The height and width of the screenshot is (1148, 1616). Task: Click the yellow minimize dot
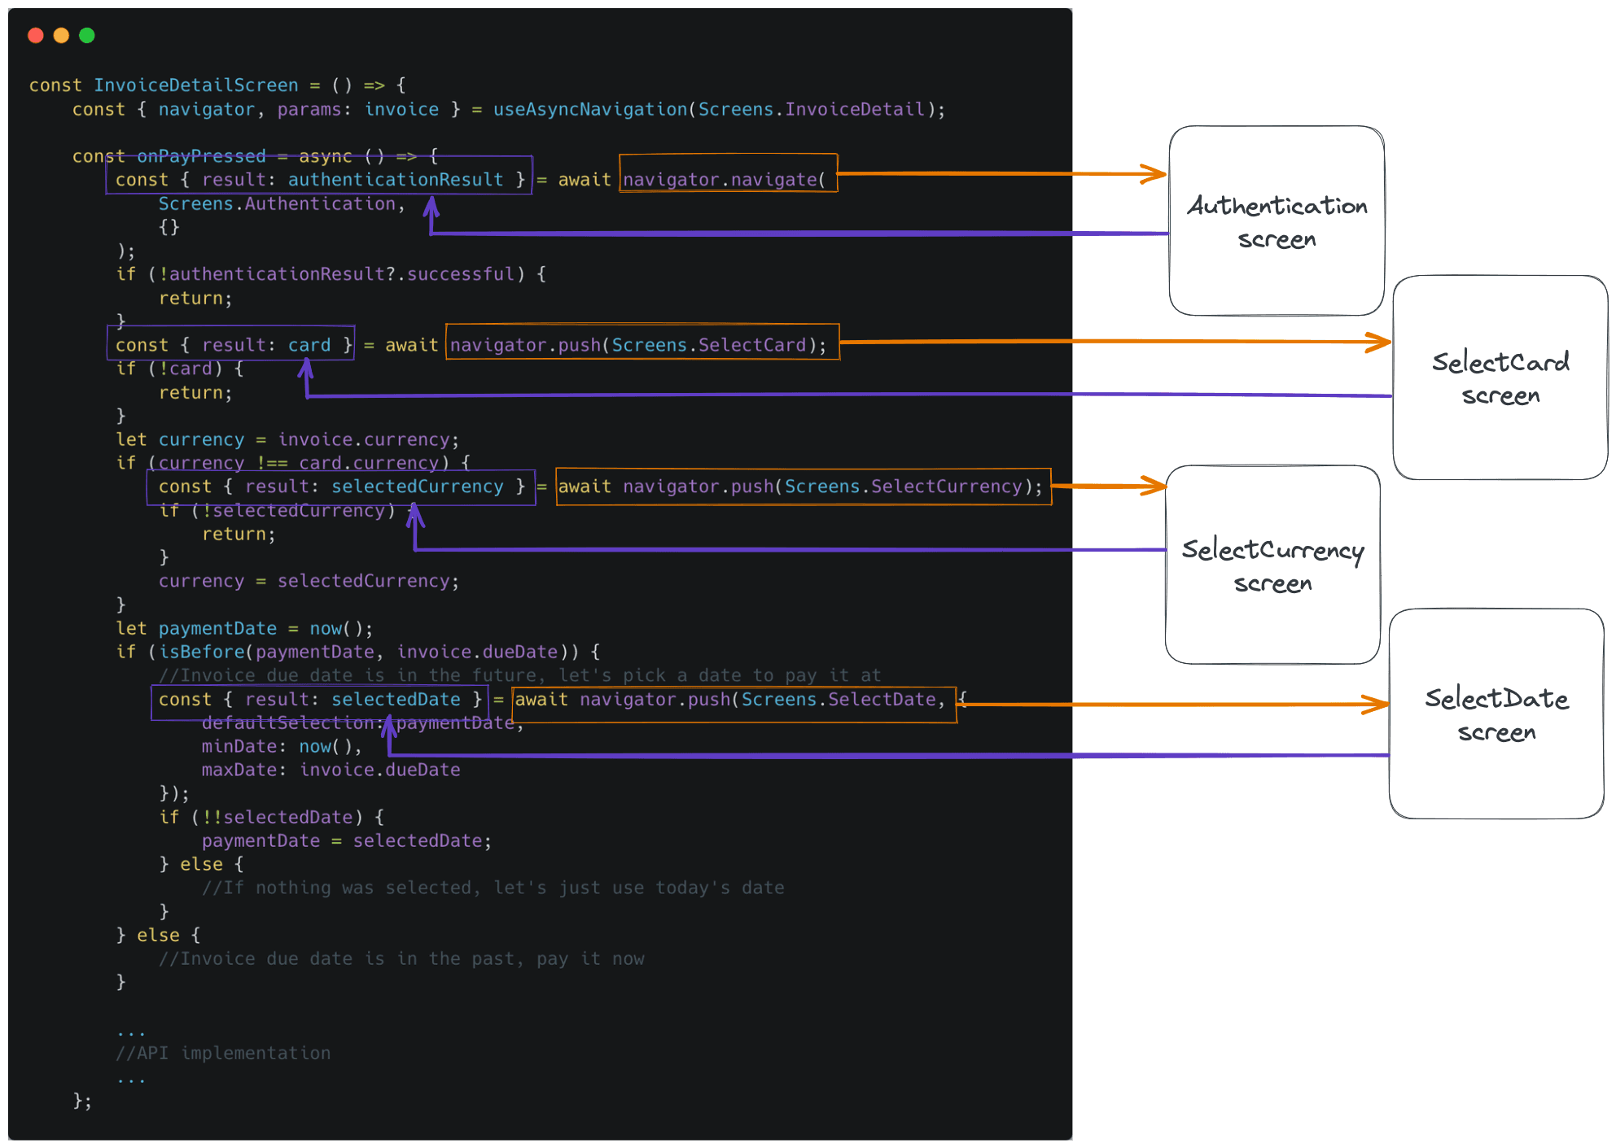61,35
